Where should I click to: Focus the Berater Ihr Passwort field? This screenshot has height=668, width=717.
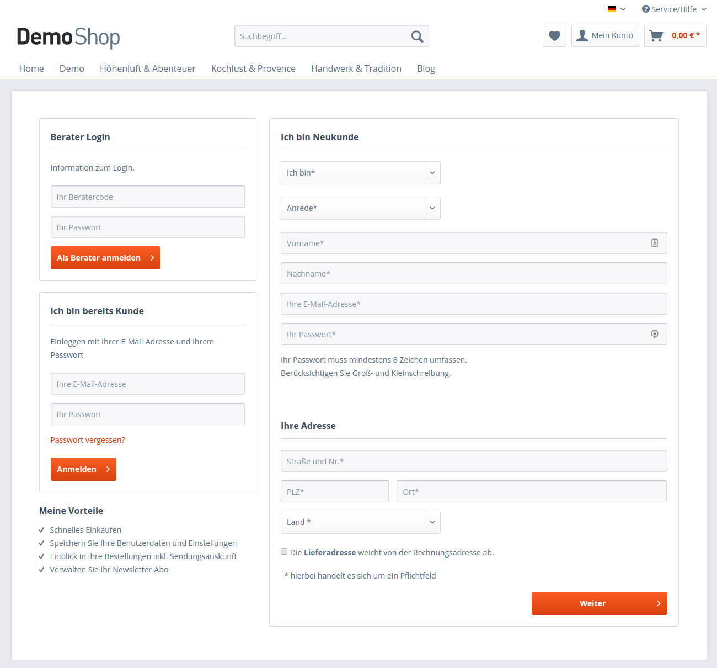point(148,227)
